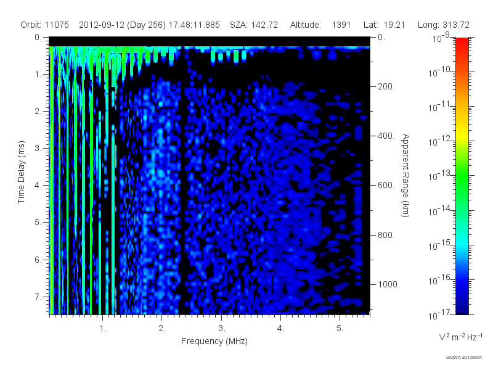The image size is (493, 370).
Task: Click the time delay tick '5.' on left axis
Action: [38, 223]
